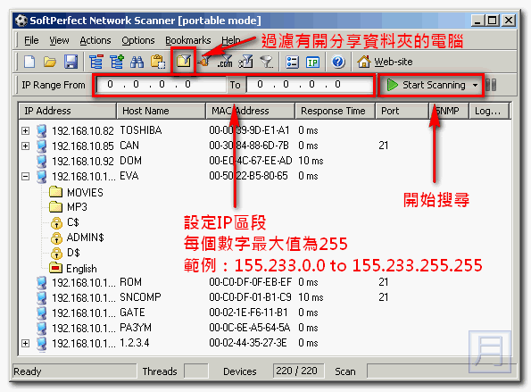The width and height of the screenshot is (531, 392).
Task: Click the New document toolbar icon
Action: pyautogui.click(x=29, y=62)
